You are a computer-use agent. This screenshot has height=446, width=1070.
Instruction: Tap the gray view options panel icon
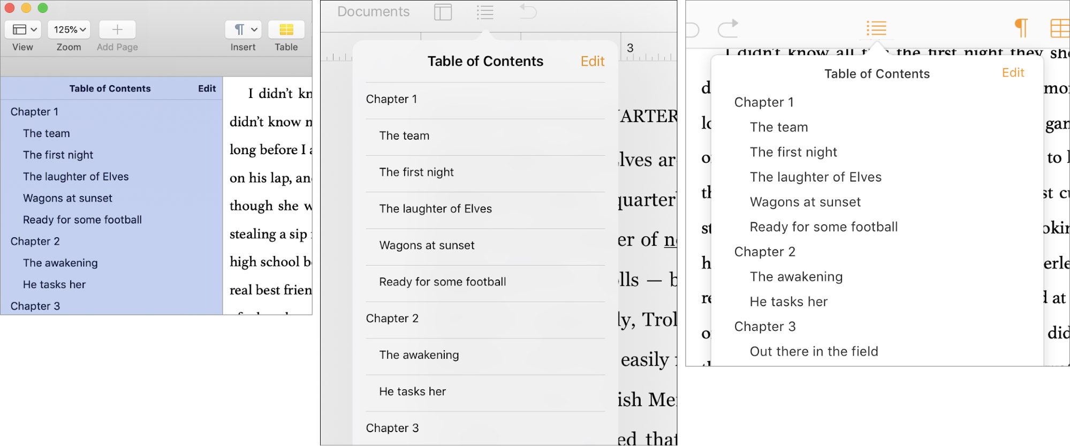[443, 12]
